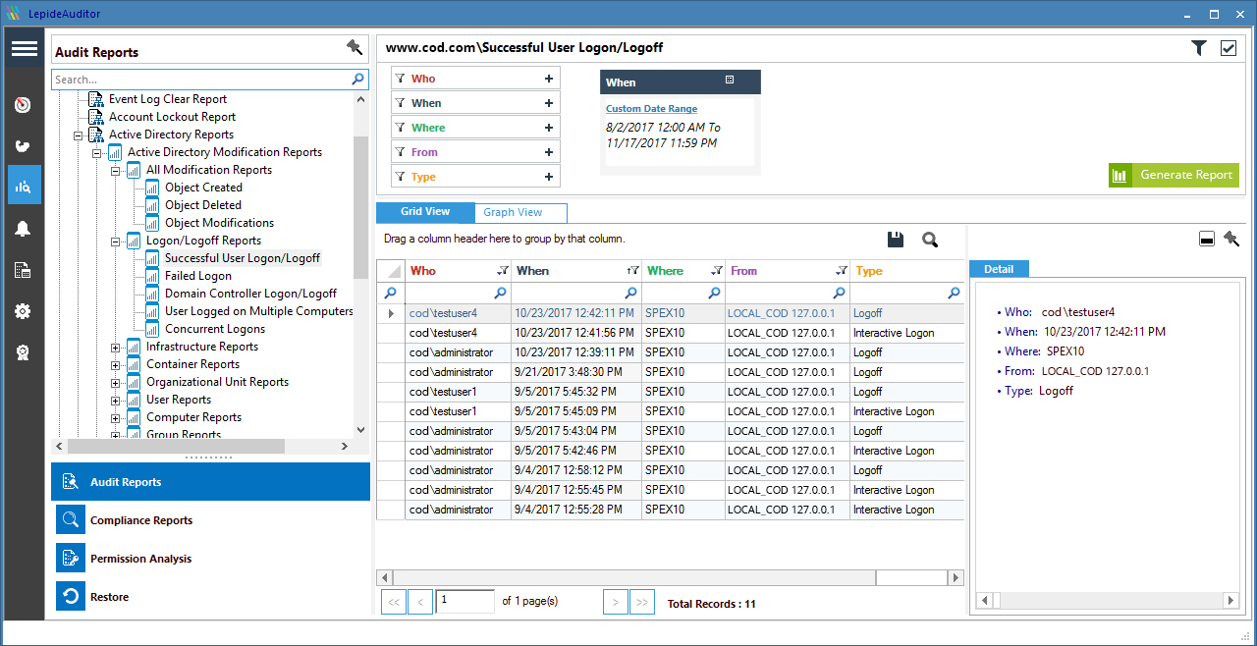Click the grid's horizontal scrollbar
The width and height of the screenshot is (1257, 646).
[672, 577]
